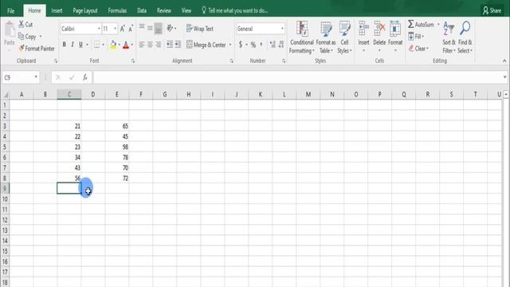Click Merge & Center button
Screen dimensions: 510x287
(206, 45)
